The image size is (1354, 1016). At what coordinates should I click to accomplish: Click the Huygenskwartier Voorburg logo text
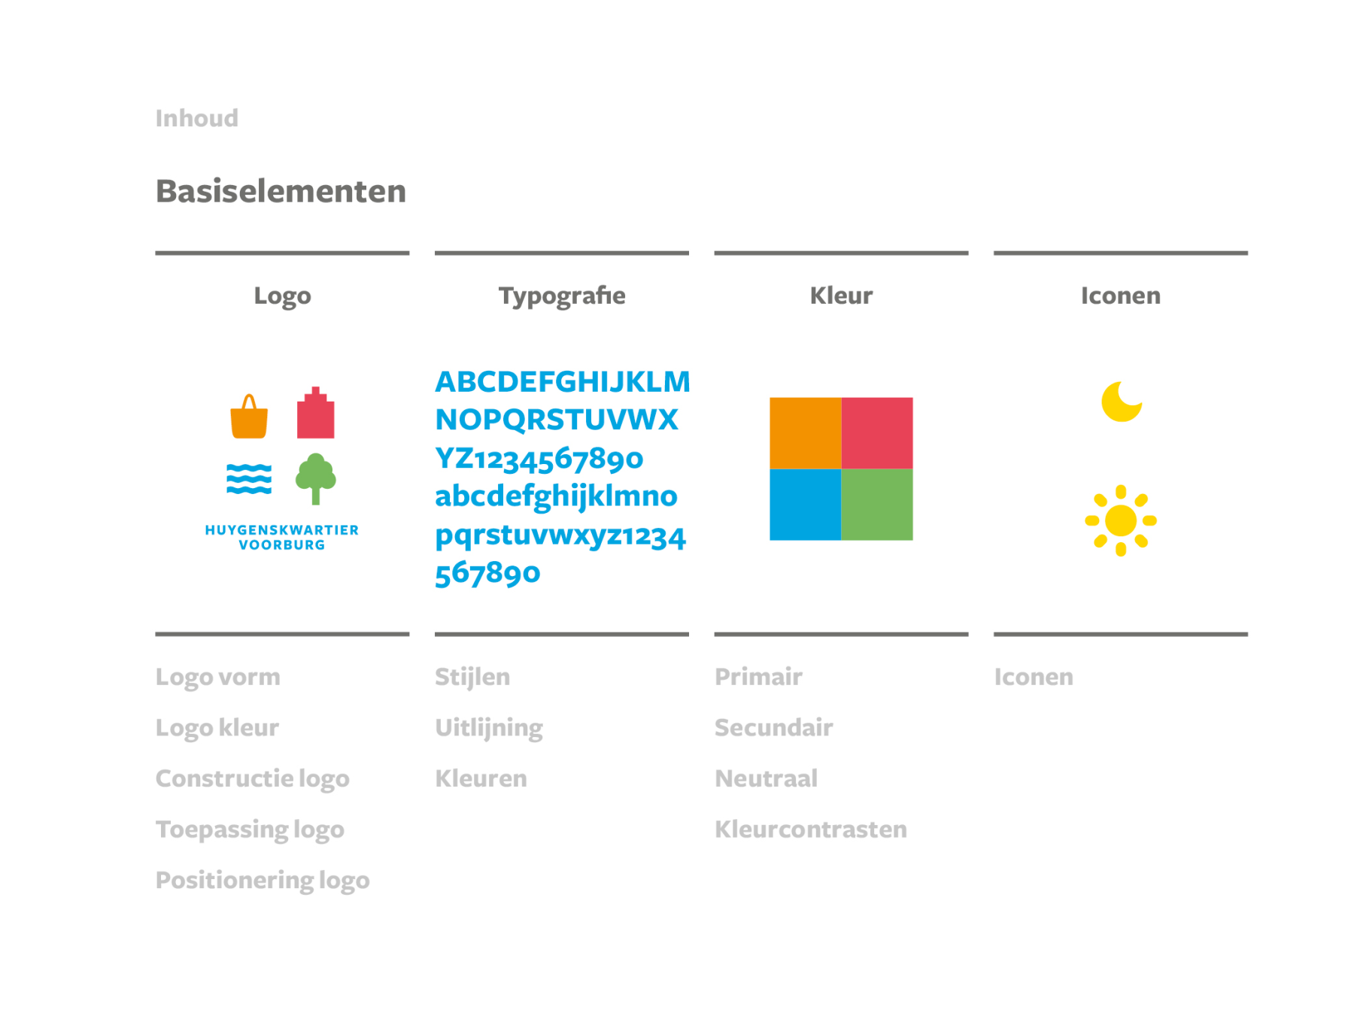pyautogui.click(x=282, y=537)
